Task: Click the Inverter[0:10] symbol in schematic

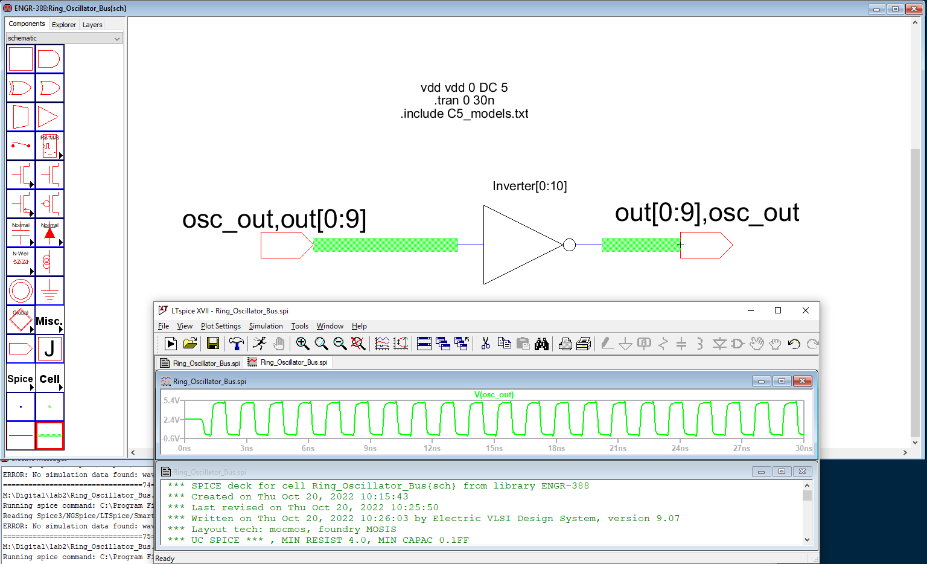Action: [x=529, y=245]
